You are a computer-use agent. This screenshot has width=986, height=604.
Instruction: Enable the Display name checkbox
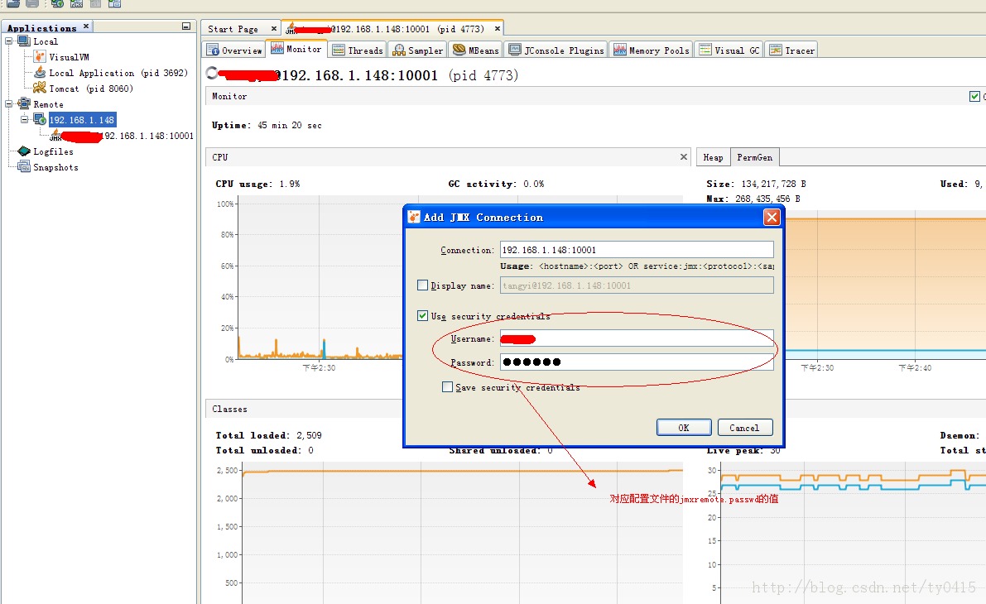[x=422, y=285]
